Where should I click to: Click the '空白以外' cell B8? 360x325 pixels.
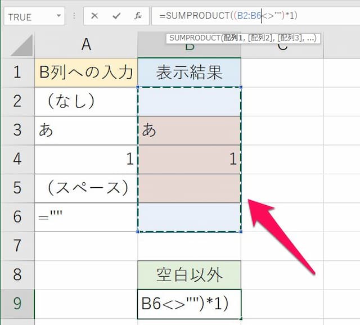190,275
